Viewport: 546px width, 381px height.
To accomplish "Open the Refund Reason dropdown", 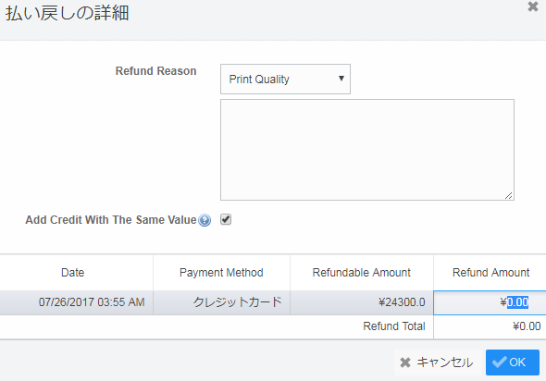I will click(x=285, y=79).
